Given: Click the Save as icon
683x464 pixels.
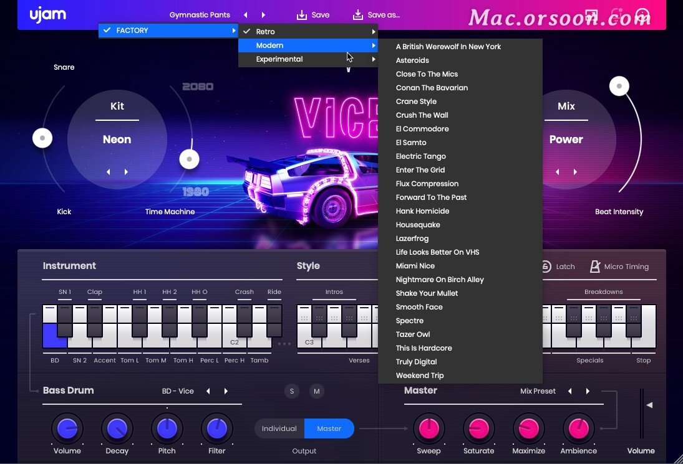Looking at the screenshot, I should pyautogui.click(x=357, y=15).
